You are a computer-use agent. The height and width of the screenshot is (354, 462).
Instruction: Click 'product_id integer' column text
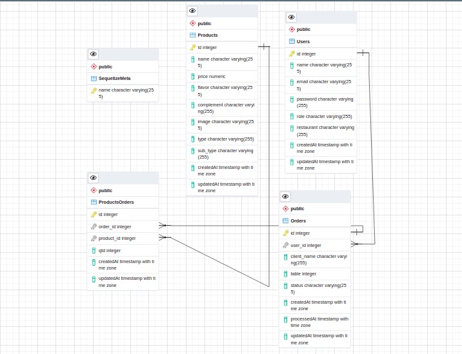(117, 239)
